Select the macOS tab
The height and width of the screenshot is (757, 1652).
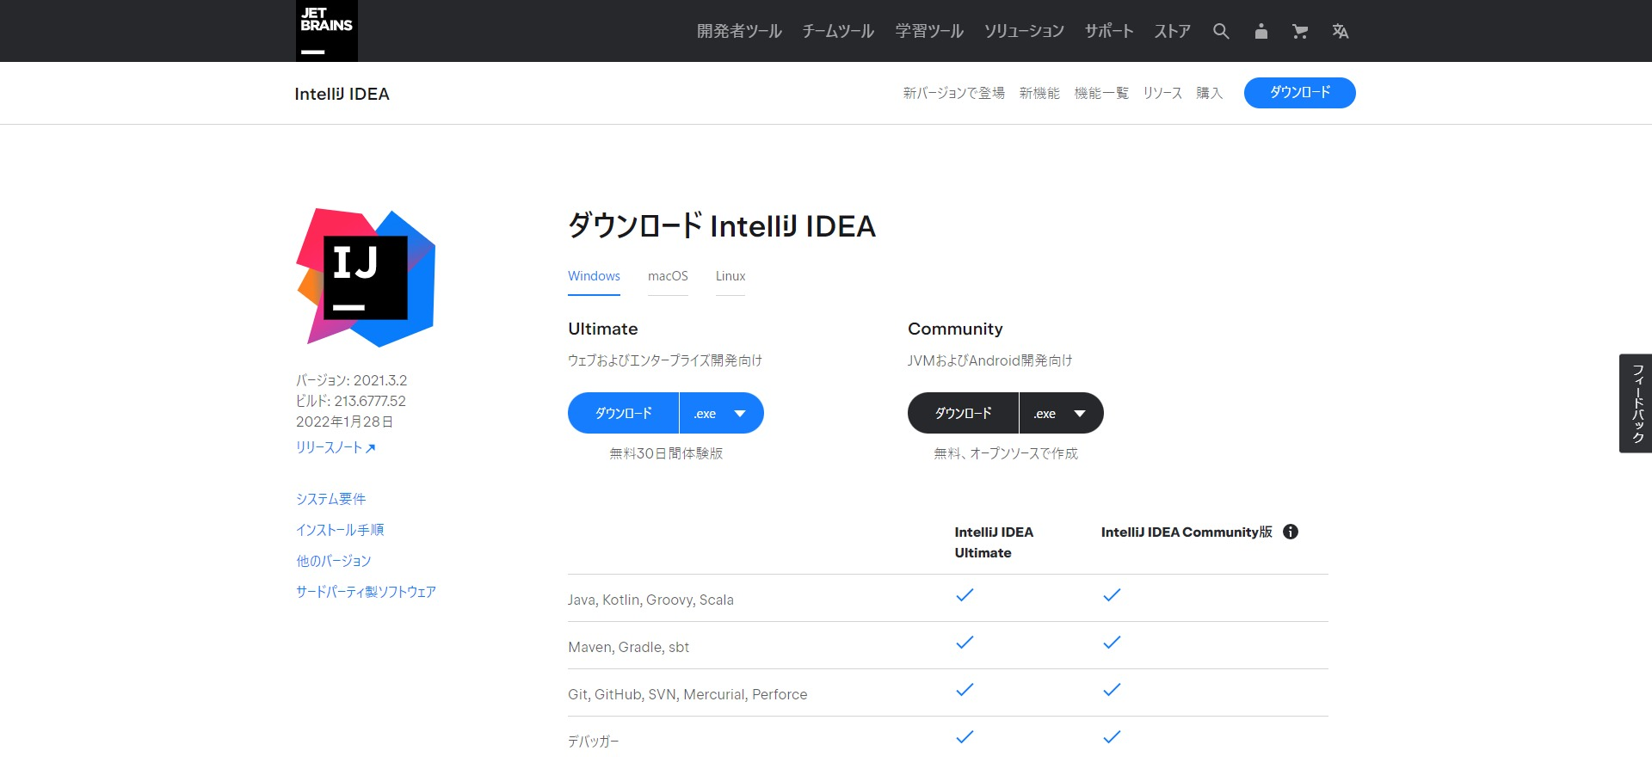coord(668,276)
